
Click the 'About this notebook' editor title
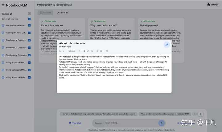pos(72,43)
